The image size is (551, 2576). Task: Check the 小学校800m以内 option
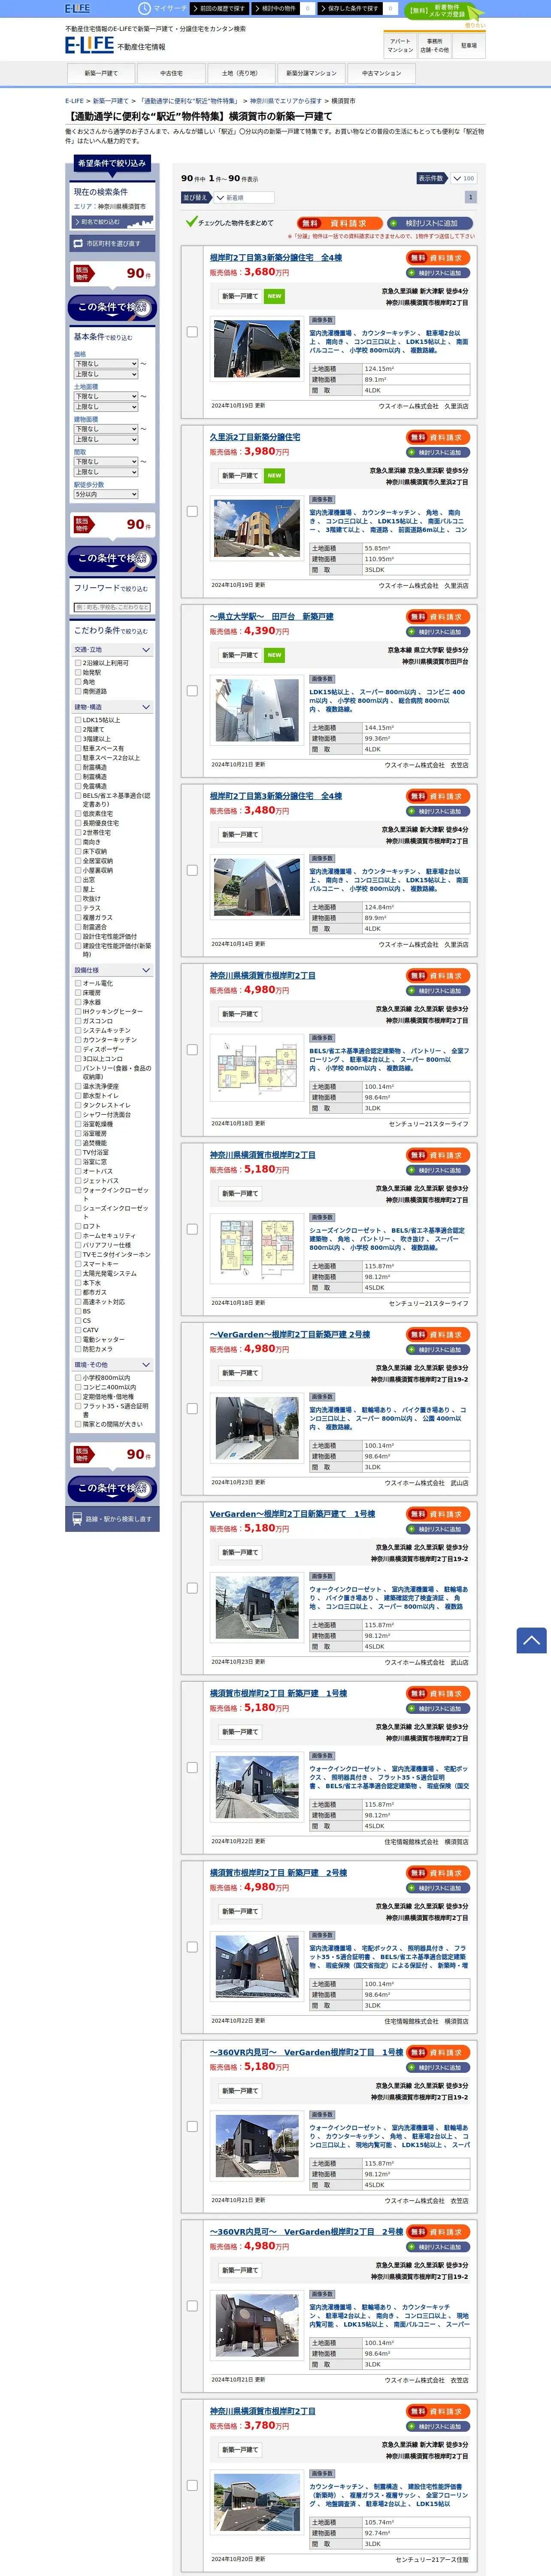click(78, 1378)
